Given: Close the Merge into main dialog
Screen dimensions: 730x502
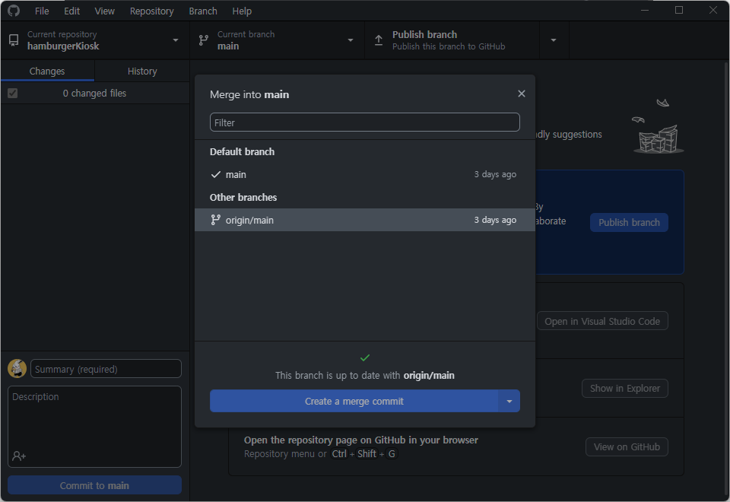Looking at the screenshot, I should (x=522, y=94).
